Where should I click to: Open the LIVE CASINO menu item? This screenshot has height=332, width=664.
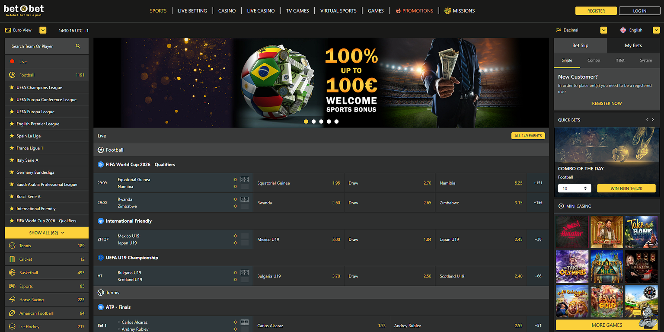[x=261, y=10]
